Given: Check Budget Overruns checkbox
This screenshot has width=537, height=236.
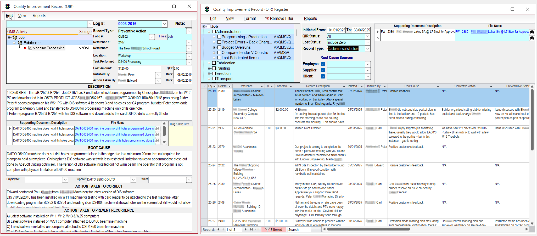Looking at the screenshot, I should pyautogui.click(x=219, y=47).
